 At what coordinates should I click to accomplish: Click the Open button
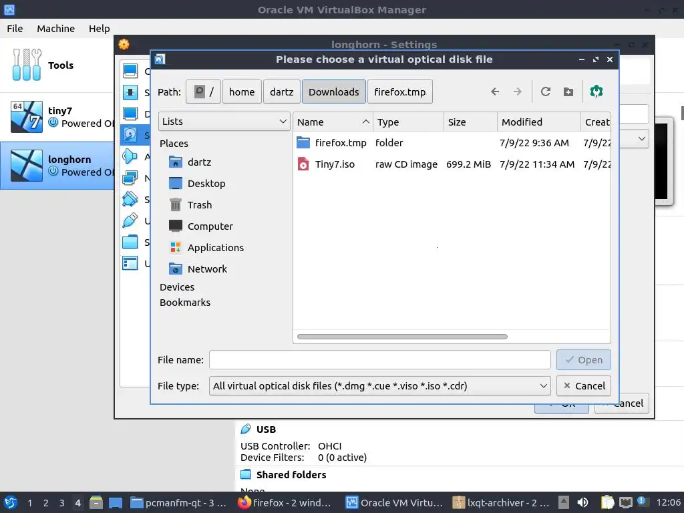click(x=584, y=360)
